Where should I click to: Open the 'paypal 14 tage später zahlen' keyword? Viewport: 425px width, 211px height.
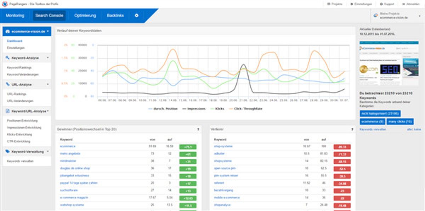[79, 183]
